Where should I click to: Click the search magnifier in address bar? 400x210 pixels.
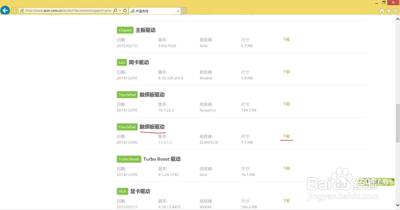115,10
